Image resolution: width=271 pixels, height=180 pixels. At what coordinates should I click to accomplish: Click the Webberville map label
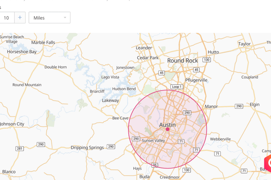(220, 139)
